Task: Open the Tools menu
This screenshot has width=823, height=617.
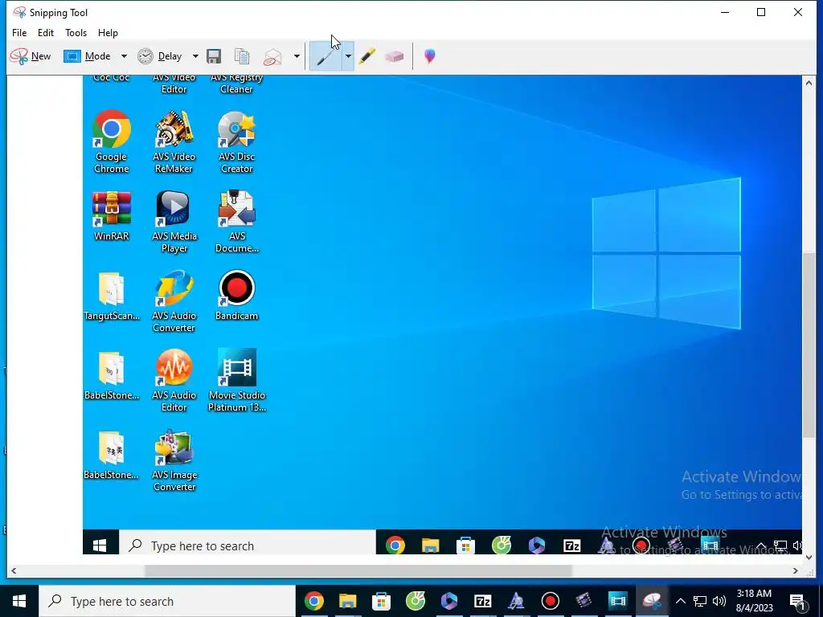Action: pyautogui.click(x=76, y=32)
